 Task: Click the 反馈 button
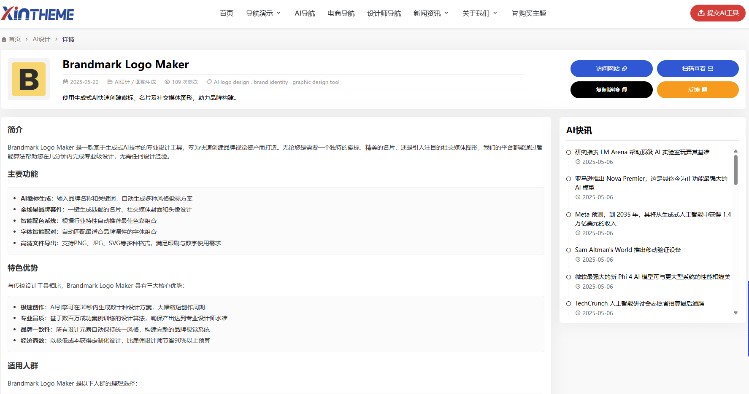tap(698, 90)
